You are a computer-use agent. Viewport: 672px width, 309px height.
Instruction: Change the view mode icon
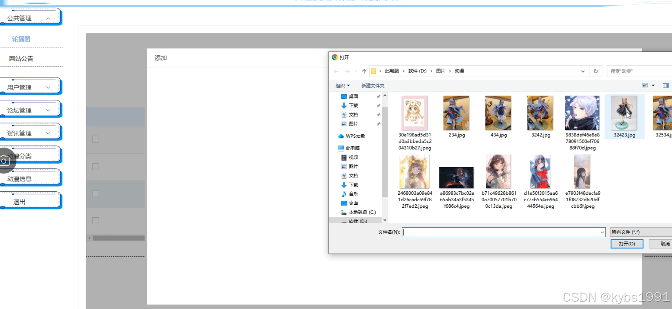coord(645,86)
